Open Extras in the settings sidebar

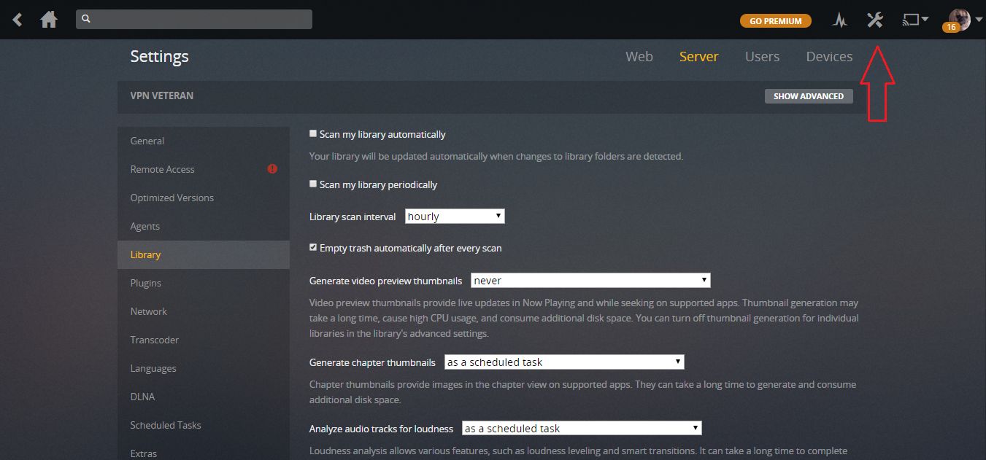tap(204, 451)
